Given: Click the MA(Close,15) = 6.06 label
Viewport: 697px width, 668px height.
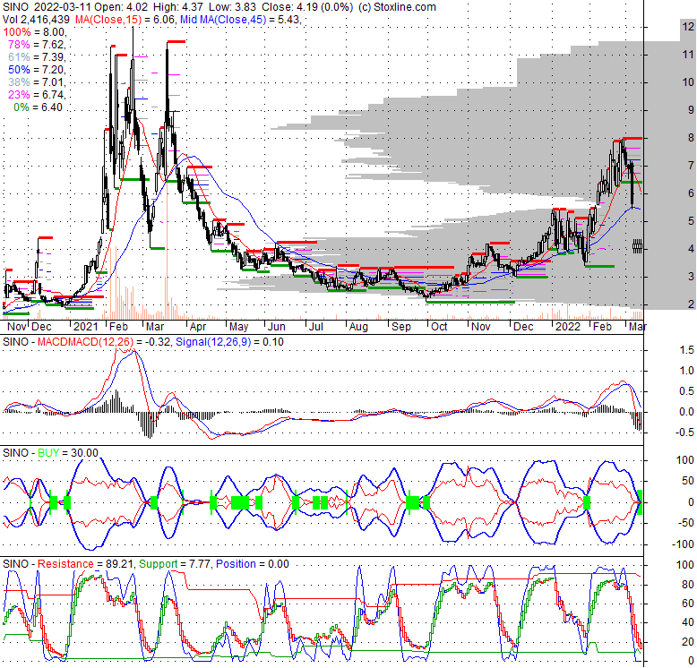Looking at the screenshot, I should (x=125, y=20).
